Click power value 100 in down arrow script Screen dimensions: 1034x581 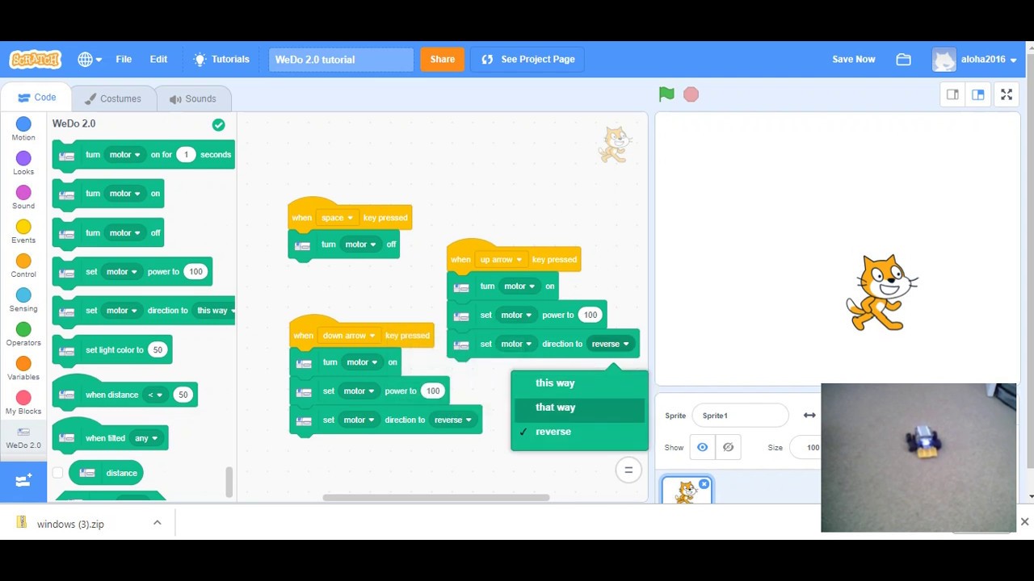[433, 391]
